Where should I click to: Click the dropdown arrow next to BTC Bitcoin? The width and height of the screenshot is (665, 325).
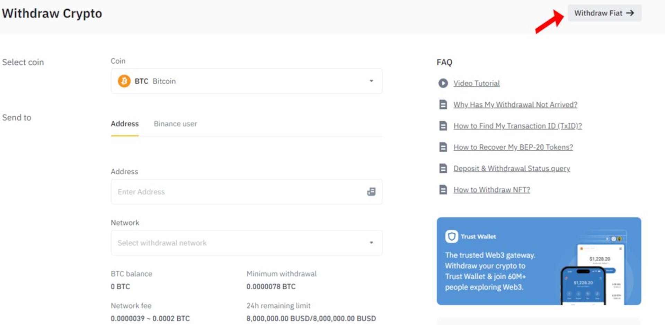(x=371, y=81)
